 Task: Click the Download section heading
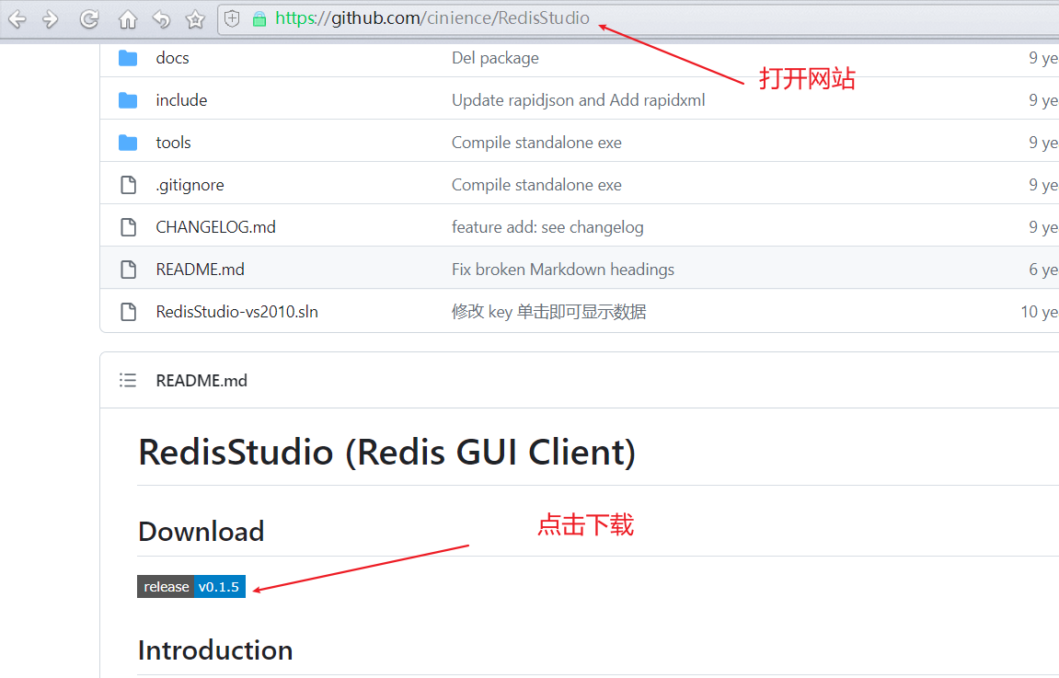coord(201,532)
